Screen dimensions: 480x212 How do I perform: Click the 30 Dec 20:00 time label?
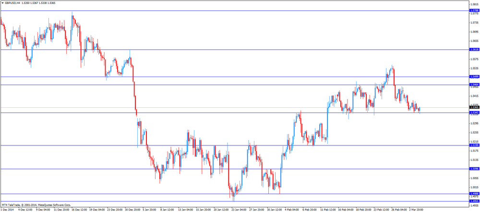(132, 210)
